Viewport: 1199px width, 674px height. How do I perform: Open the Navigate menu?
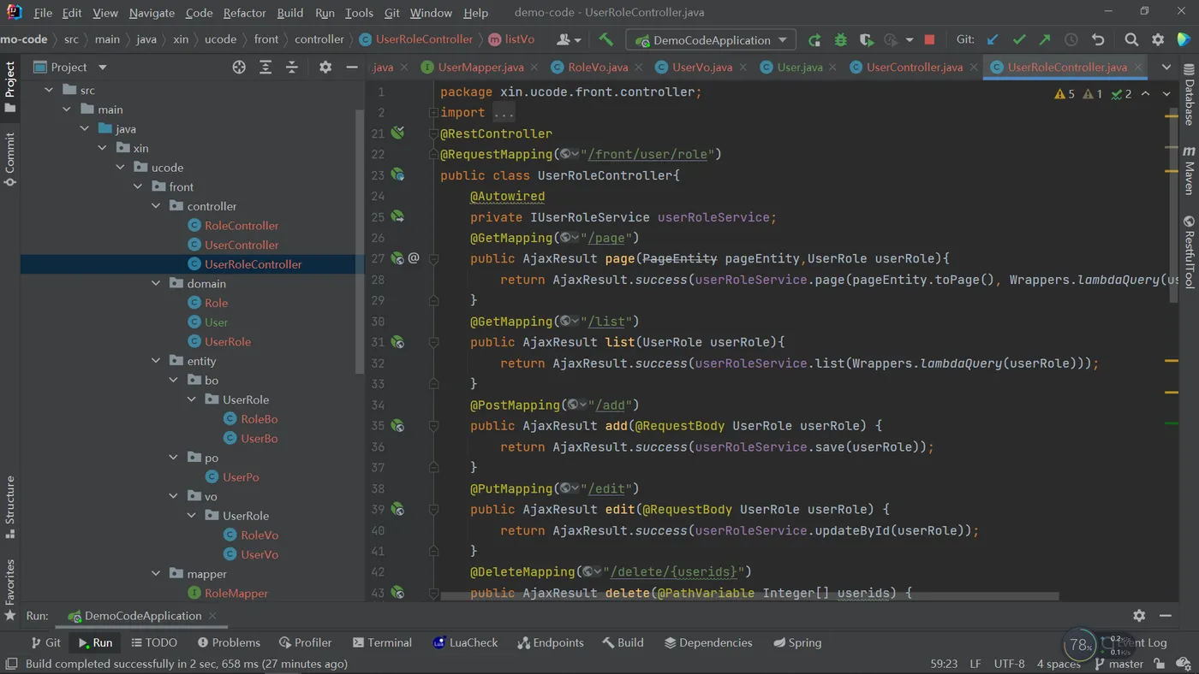(152, 13)
